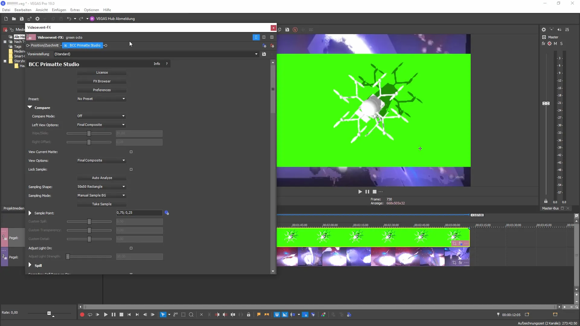Click the Sample Point picker icon
Viewport: 580px width, 326px height.
(x=167, y=213)
